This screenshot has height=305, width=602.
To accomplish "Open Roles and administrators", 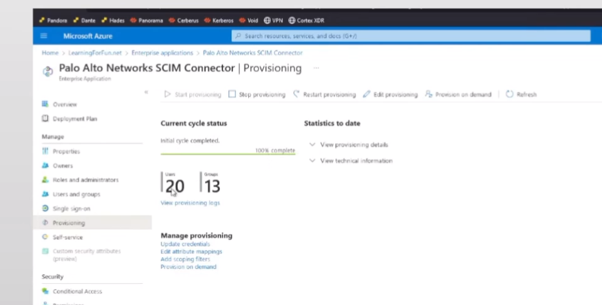I will point(85,179).
